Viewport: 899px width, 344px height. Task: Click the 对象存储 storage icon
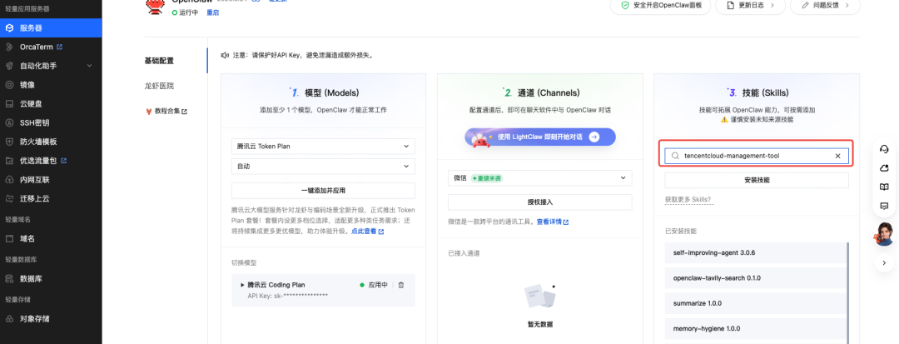pos(9,319)
